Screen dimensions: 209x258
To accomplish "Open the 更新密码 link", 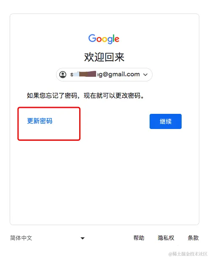I will [x=40, y=121].
